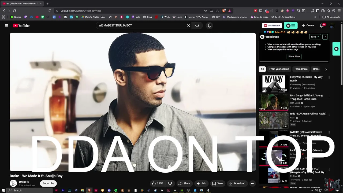Open options for Rich Gang video
Image resolution: width=343 pixels, height=193 pixels.
(x=329, y=96)
